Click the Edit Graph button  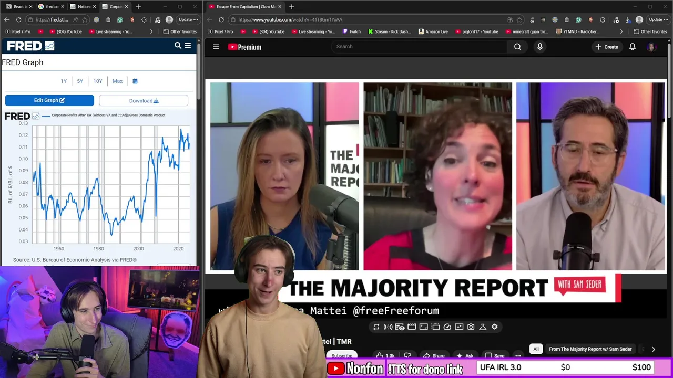coord(49,100)
